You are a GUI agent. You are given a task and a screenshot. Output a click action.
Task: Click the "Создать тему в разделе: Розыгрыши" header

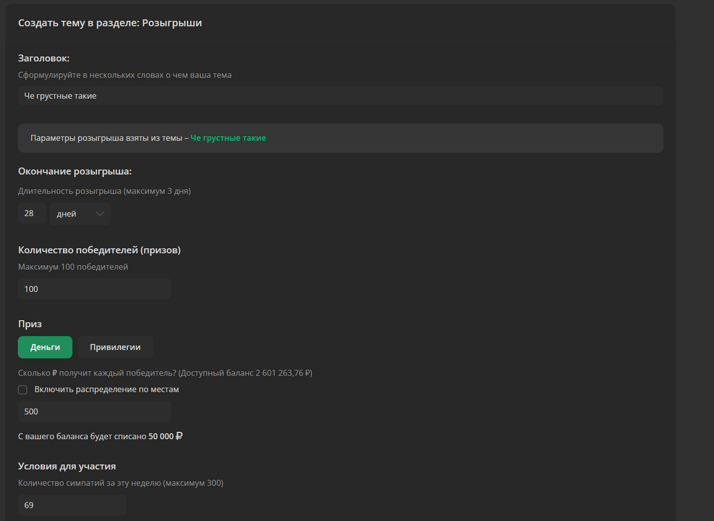110,23
